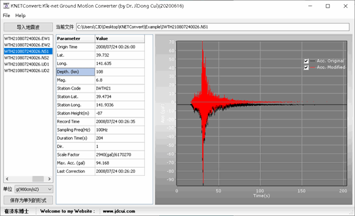Screen dimensions: 355x216
Task: Select file IWTH210807240026.UD1
Action: point(27,64)
